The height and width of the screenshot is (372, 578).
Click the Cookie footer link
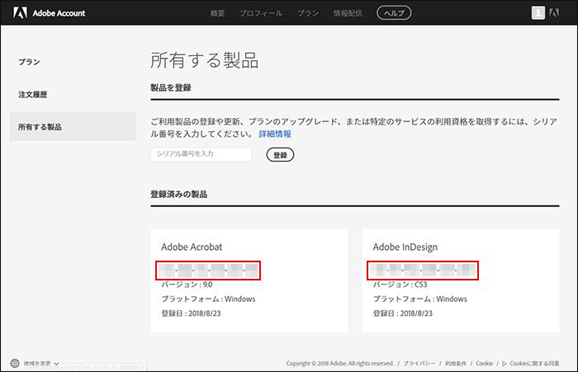(x=485, y=364)
